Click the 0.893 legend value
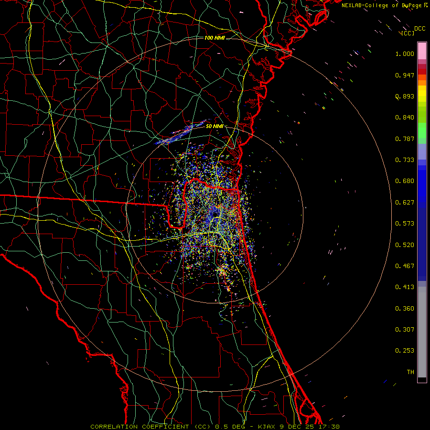The image size is (430, 430). pyautogui.click(x=405, y=96)
